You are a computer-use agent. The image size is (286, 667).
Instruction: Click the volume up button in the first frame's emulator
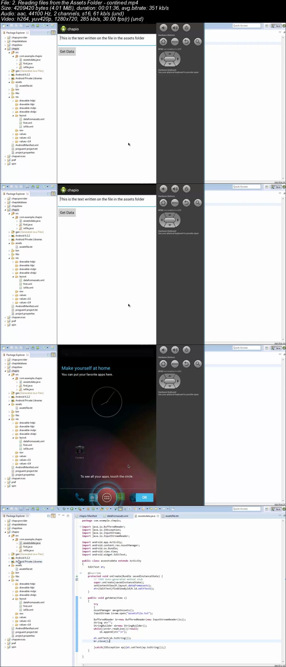click(x=175, y=27)
